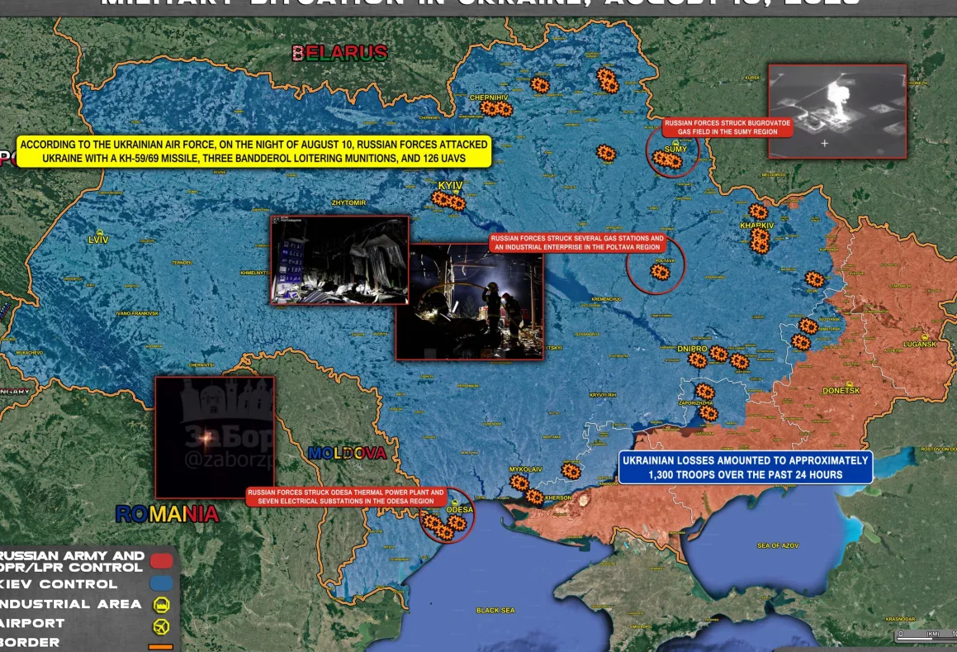This screenshot has width=957, height=652.
Task: Click the CHERNIHIV city label
Action: tap(489, 98)
